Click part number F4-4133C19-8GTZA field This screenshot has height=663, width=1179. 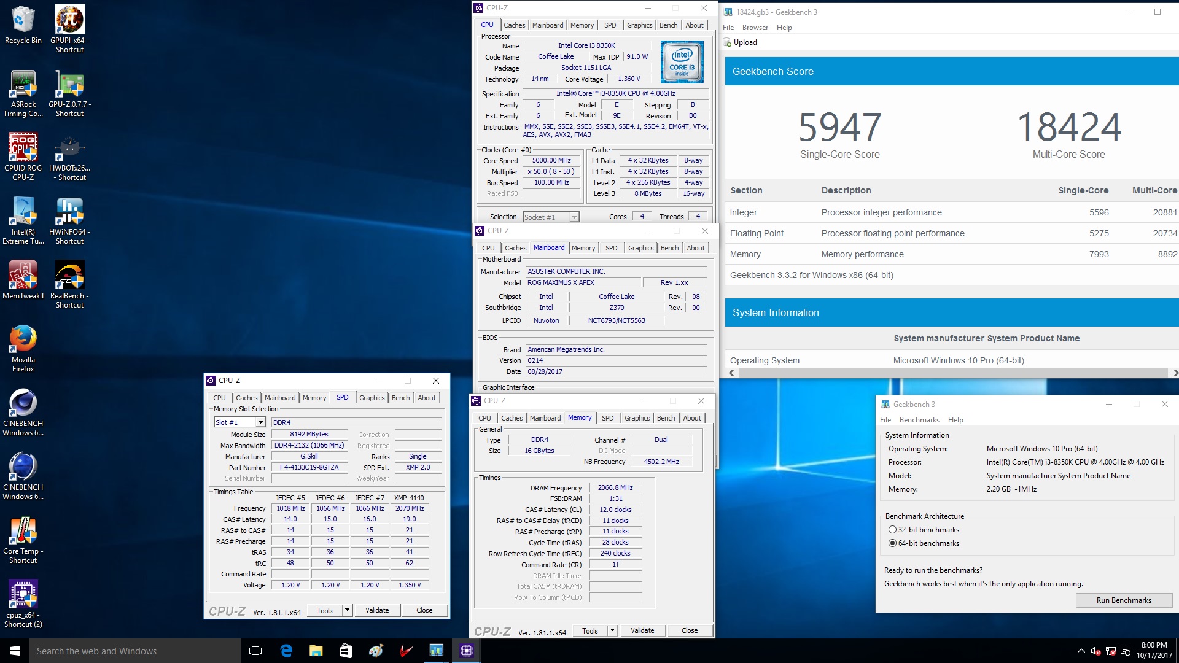point(309,467)
